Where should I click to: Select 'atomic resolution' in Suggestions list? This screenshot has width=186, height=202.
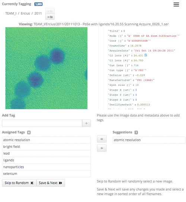click(x=149, y=140)
